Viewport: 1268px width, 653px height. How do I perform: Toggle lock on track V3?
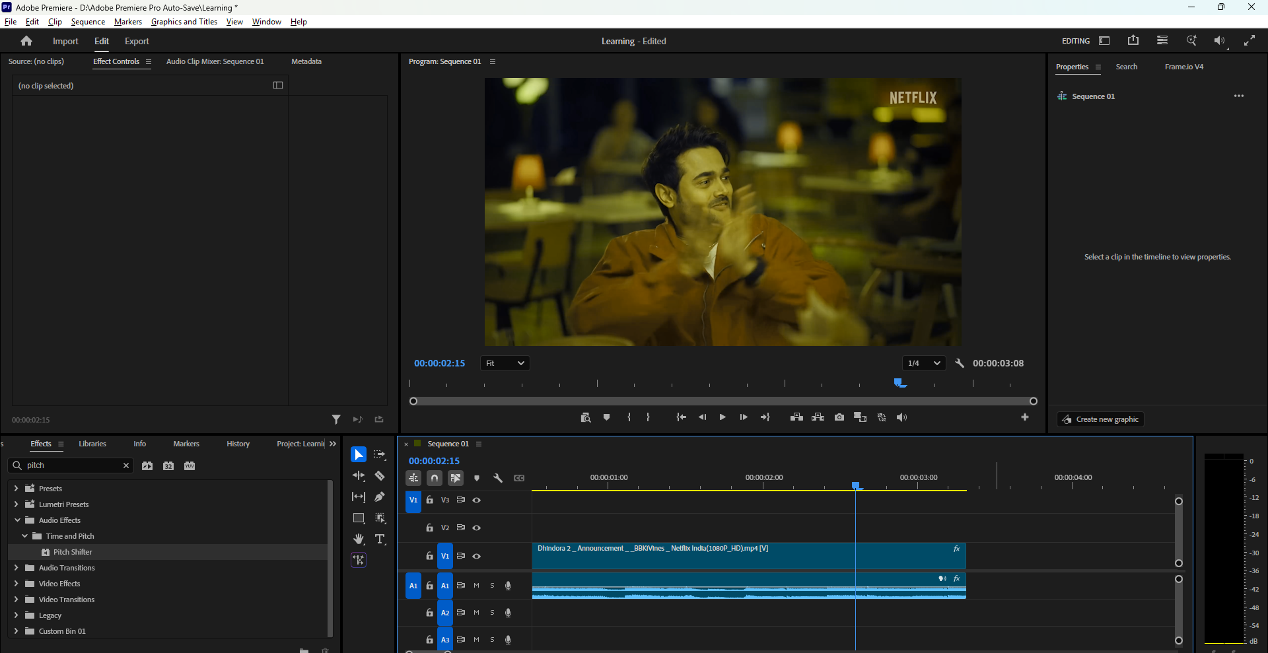(429, 500)
